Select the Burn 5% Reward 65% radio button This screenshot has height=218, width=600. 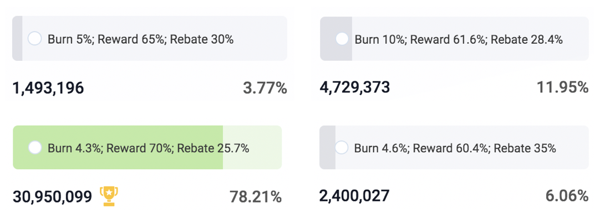35,39
